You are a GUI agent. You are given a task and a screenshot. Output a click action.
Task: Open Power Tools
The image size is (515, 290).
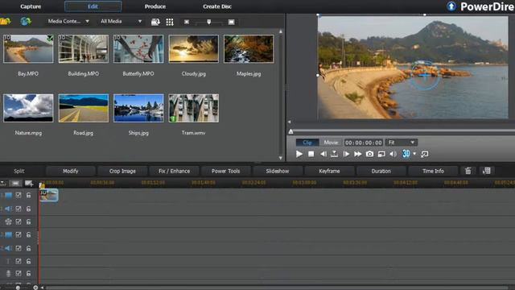(x=225, y=171)
